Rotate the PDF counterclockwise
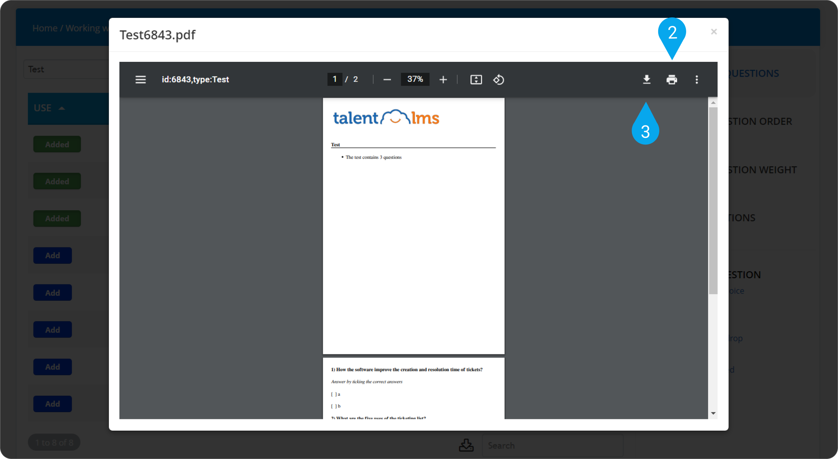This screenshot has height=459, width=838. 498,79
